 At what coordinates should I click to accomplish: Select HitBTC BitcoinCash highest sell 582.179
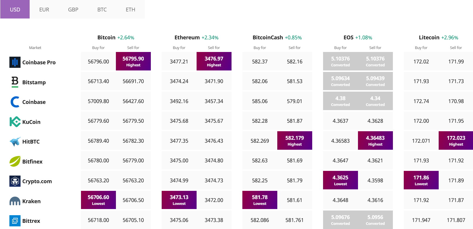click(295, 140)
